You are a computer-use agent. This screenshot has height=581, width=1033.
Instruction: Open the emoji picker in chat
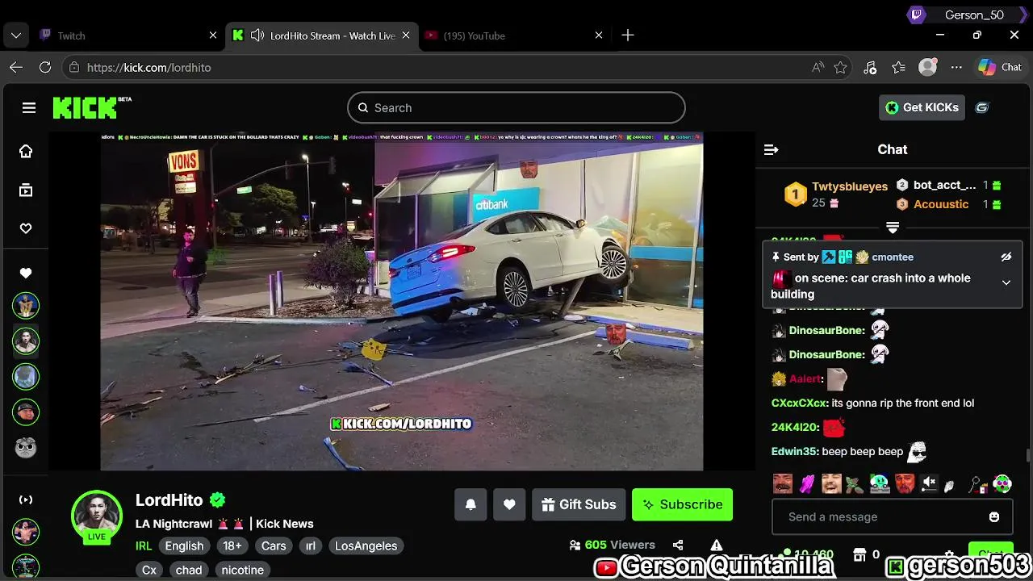click(x=994, y=516)
